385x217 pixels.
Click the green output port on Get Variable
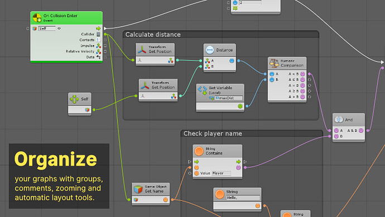[240, 106]
